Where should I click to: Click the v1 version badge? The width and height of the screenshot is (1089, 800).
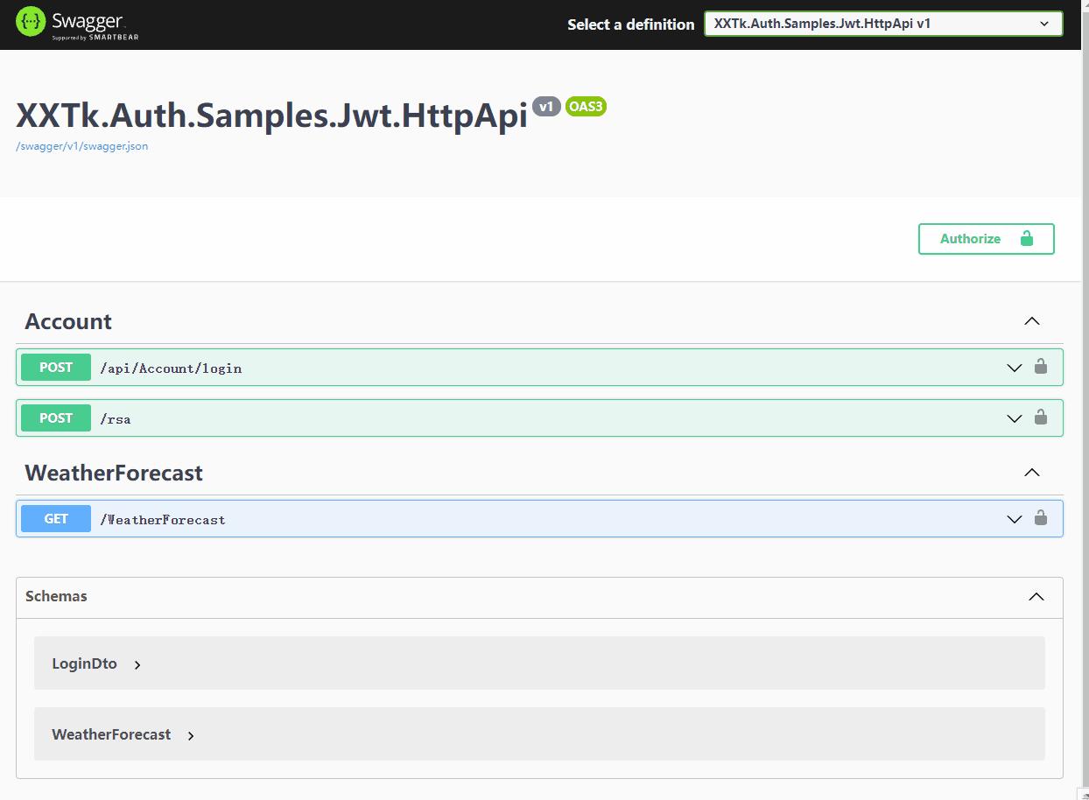[546, 107]
